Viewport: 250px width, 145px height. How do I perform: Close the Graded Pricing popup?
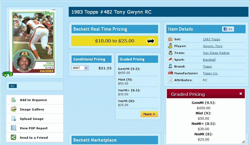pyautogui.click(x=241, y=94)
